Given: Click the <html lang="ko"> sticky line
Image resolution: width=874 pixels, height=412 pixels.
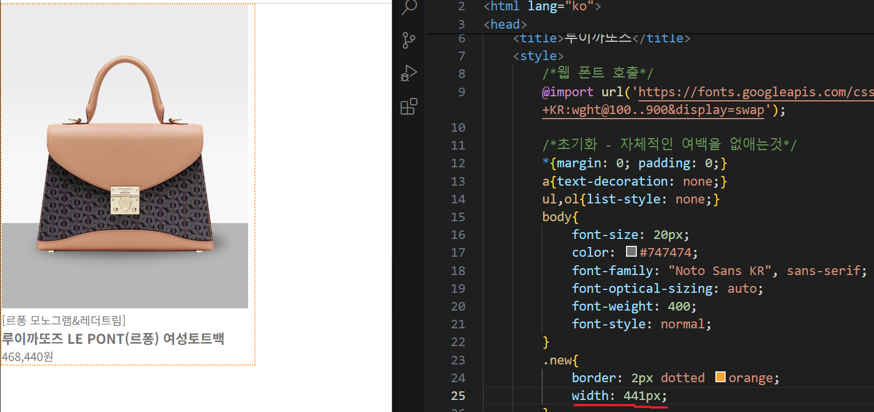Looking at the screenshot, I should (542, 7).
